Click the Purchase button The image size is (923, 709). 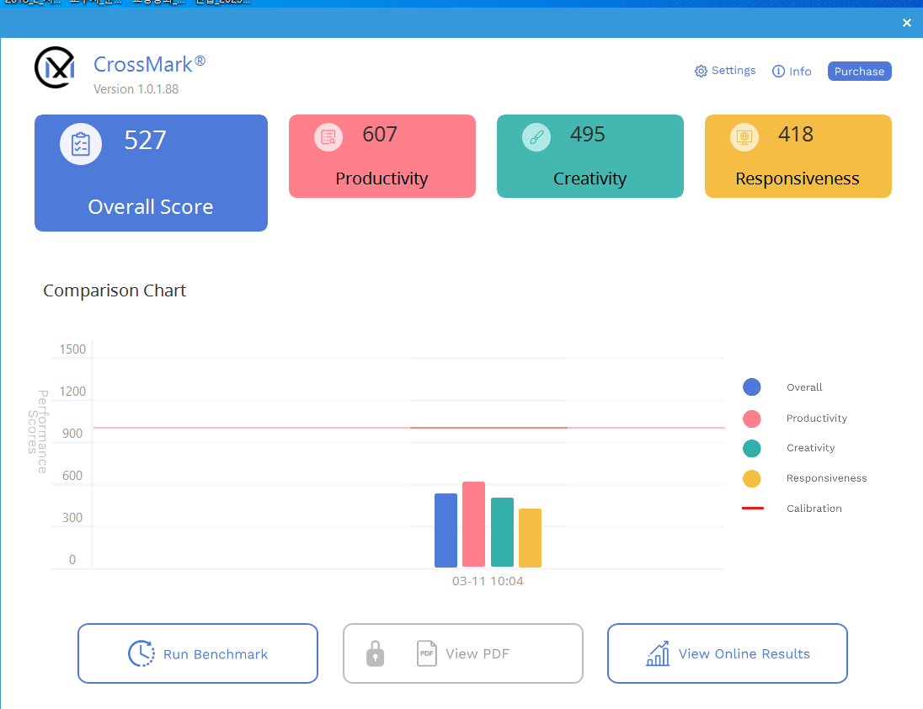(859, 72)
